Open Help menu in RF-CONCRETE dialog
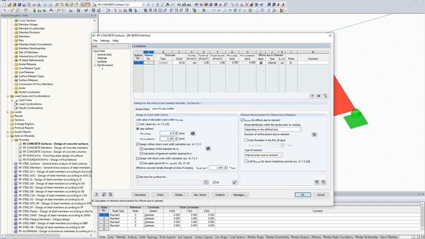 point(116,40)
